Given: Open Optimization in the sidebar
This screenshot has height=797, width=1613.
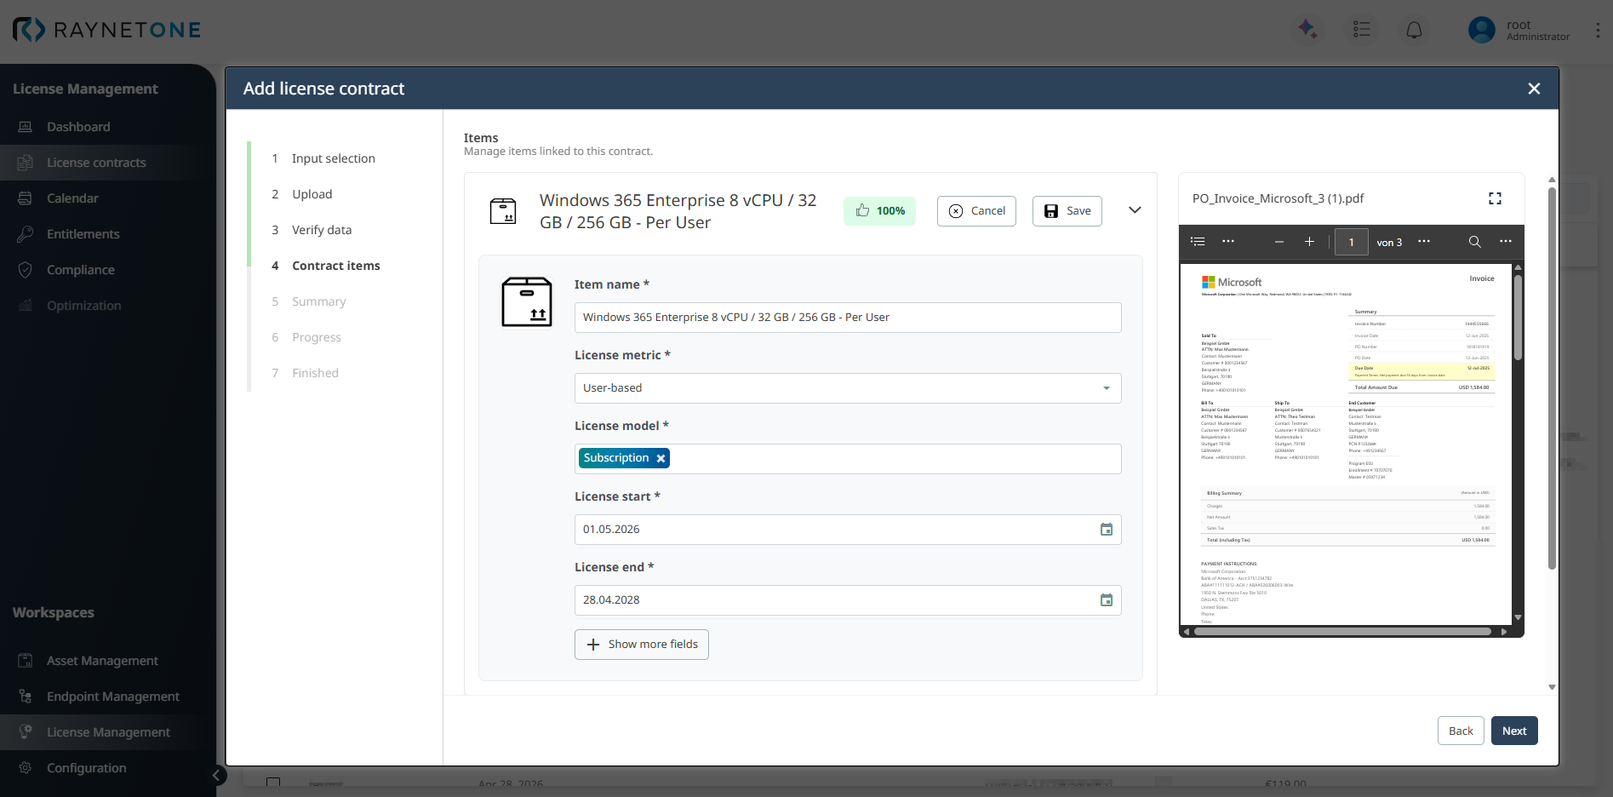Looking at the screenshot, I should (x=108, y=306).
